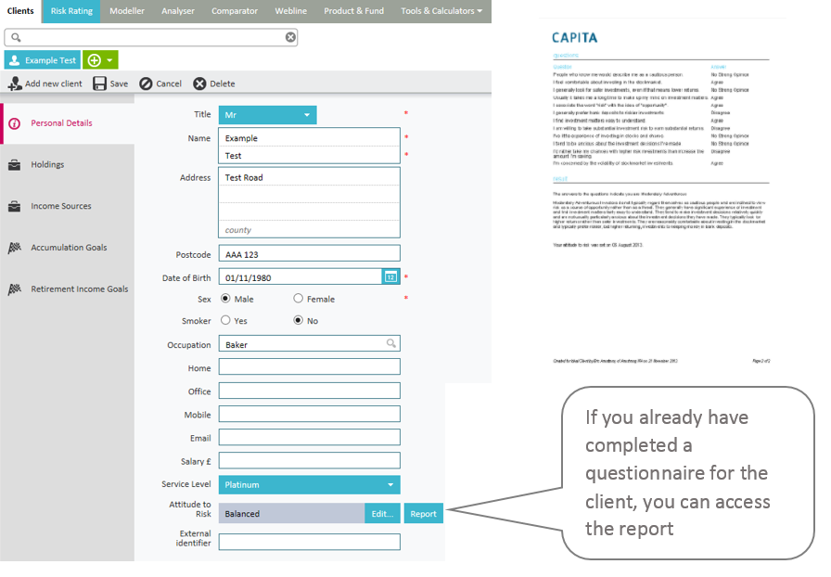Click the Accumulation Goals flag icon
This screenshot has height=577, width=831.
tap(15, 248)
